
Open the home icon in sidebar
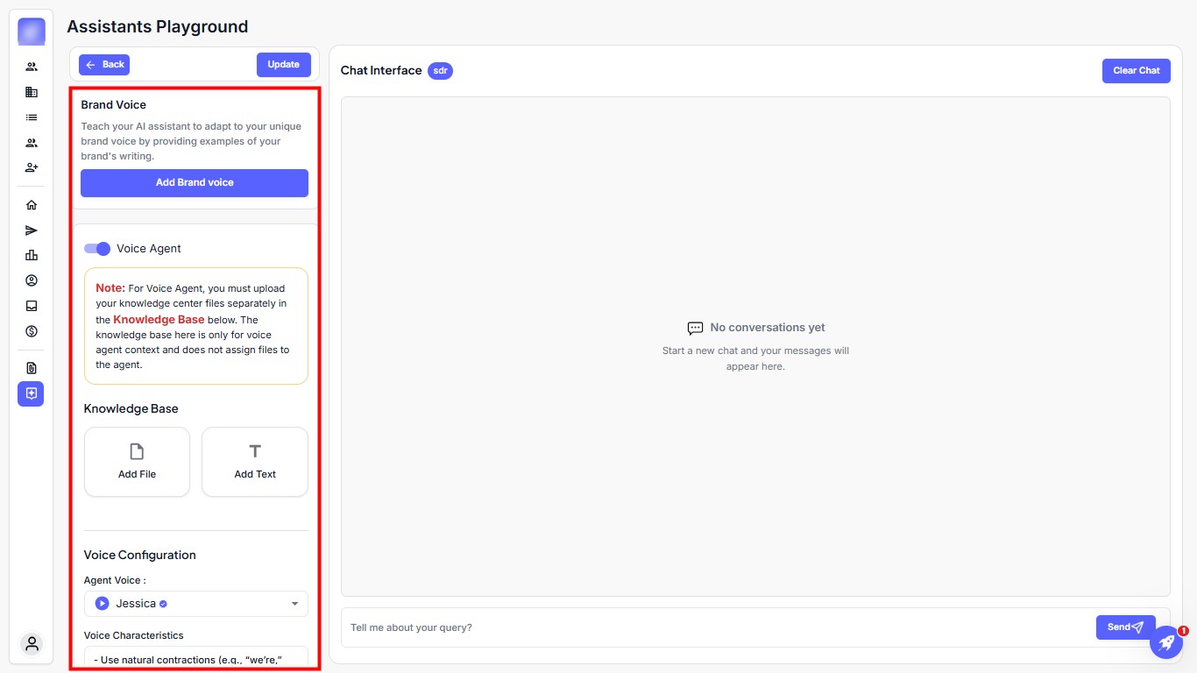[x=32, y=205]
